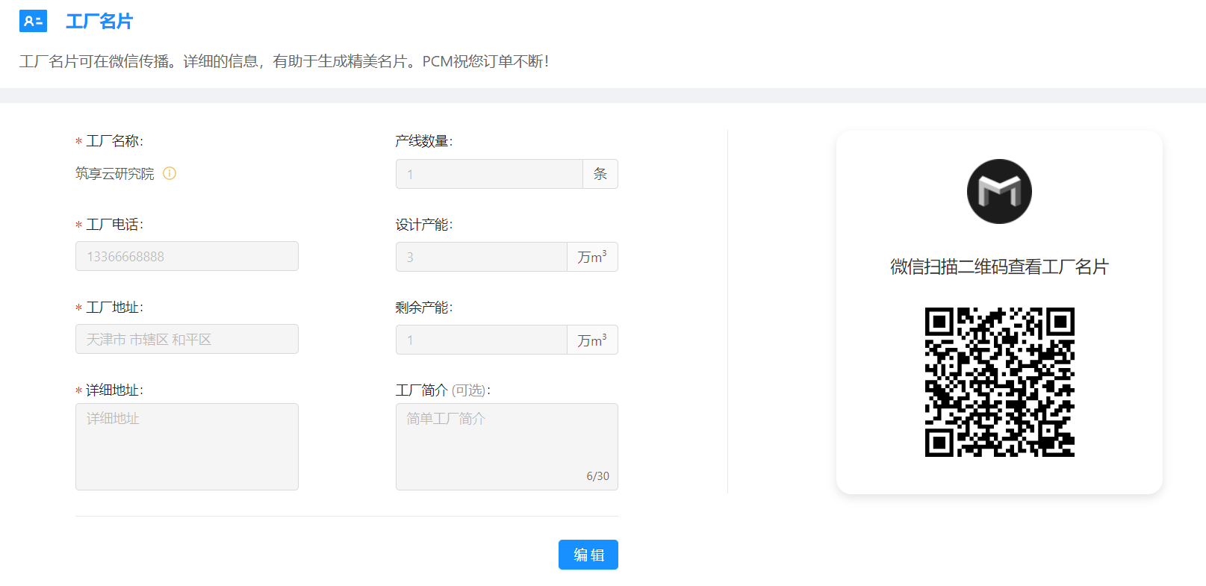Click the 剩余产能 input field
1206x586 pixels.
click(481, 340)
